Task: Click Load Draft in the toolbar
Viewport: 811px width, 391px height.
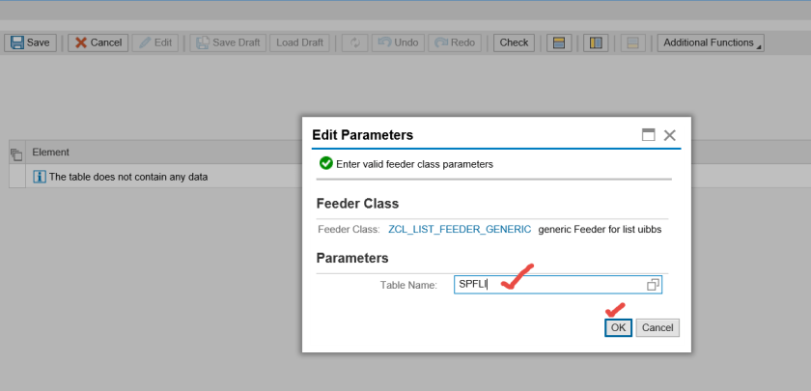Action: [299, 42]
